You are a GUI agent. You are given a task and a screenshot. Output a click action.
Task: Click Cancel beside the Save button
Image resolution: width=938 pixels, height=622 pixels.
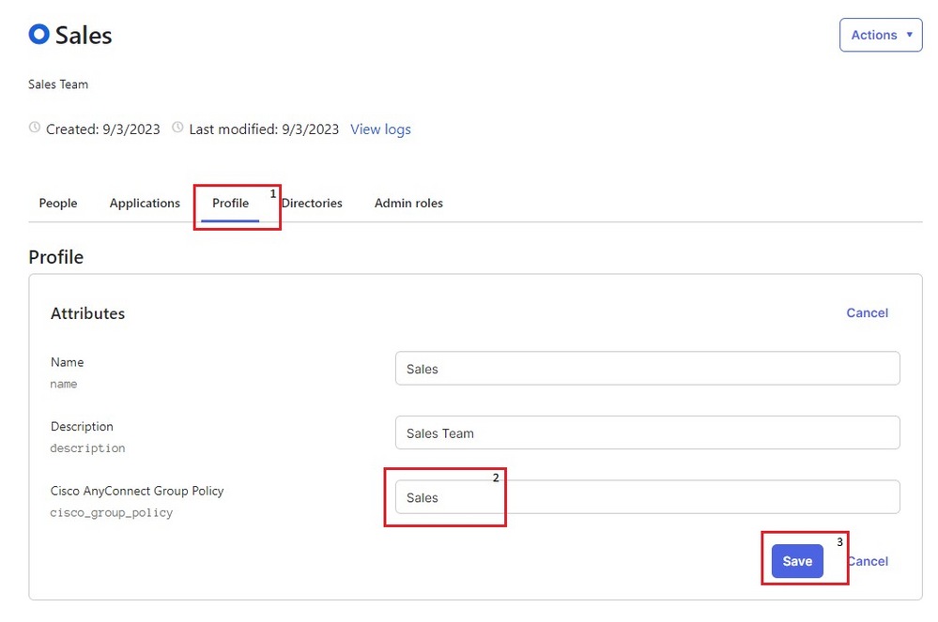pyautogui.click(x=869, y=561)
